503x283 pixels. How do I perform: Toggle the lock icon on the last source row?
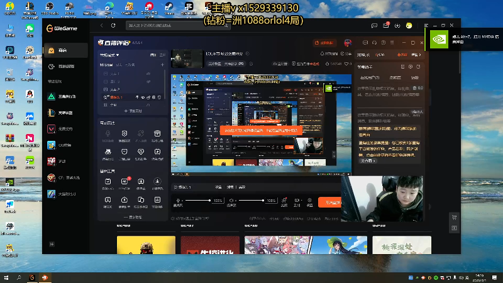coord(148,105)
